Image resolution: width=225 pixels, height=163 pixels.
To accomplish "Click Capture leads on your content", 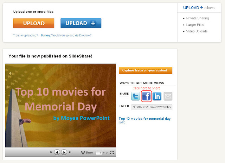I will [146, 70].
